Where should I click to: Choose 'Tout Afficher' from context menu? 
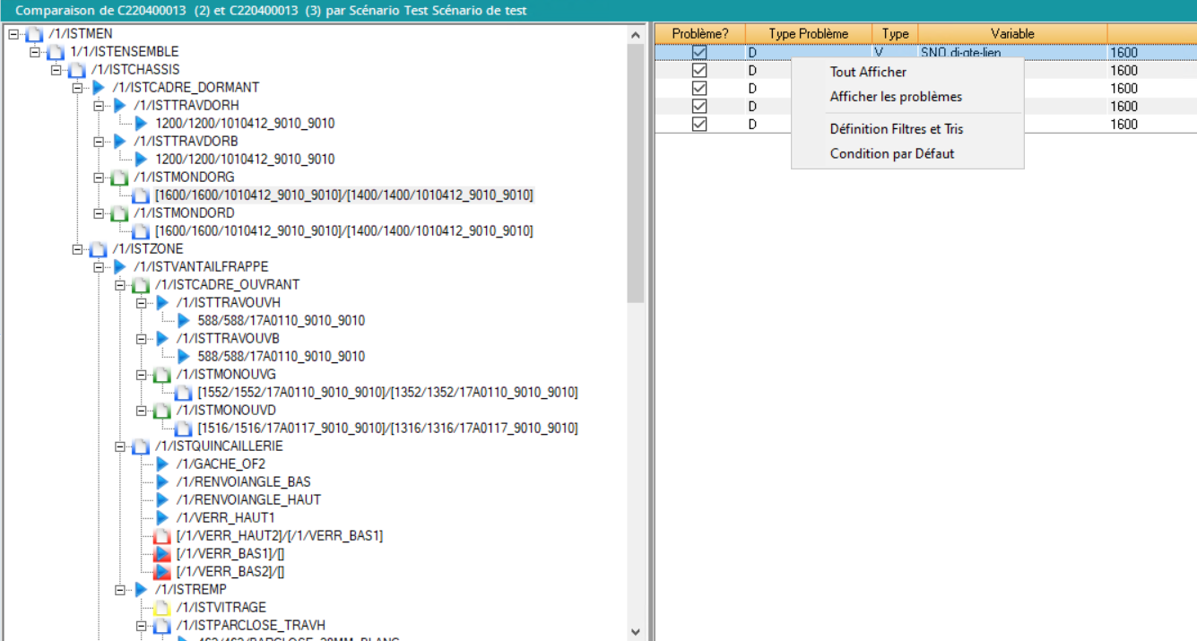pos(868,73)
